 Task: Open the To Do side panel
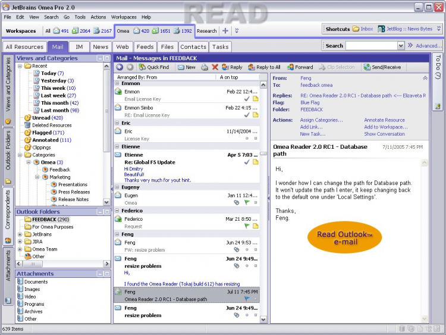pyautogui.click(x=438, y=82)
